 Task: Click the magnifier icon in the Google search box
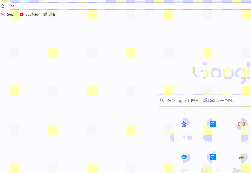click(x=162, y=100)
